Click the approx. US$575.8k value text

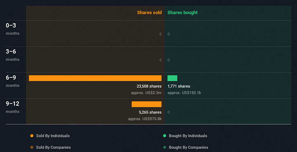point(145,119)
